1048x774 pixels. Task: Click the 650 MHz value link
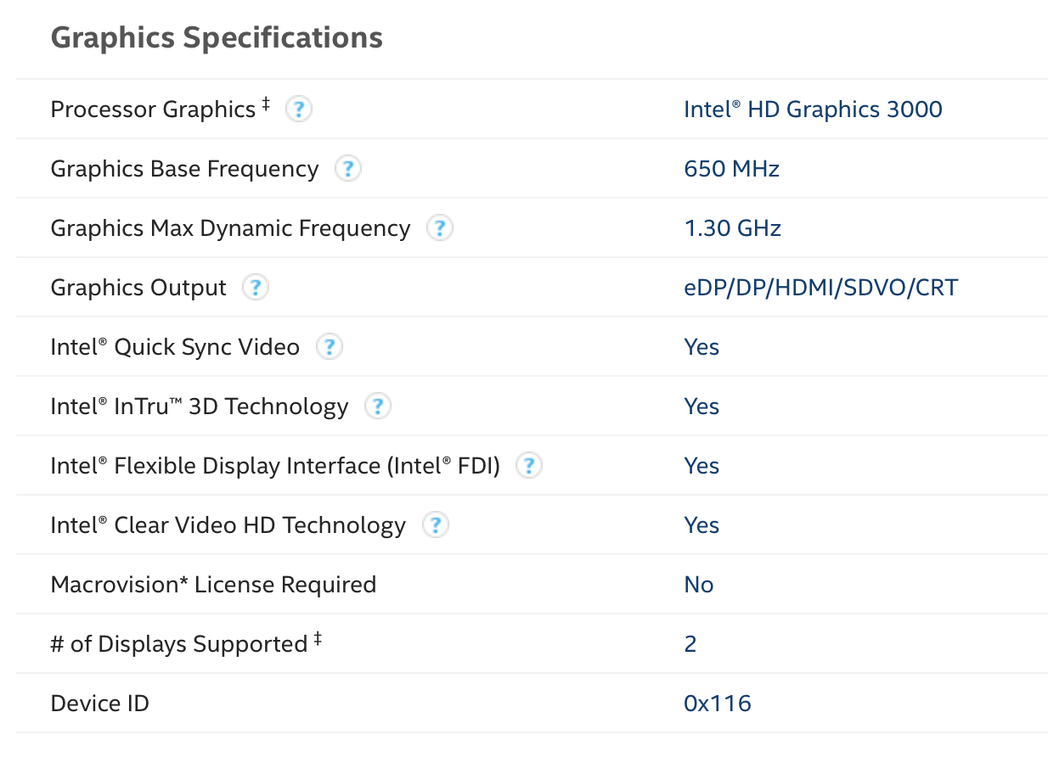731,168
